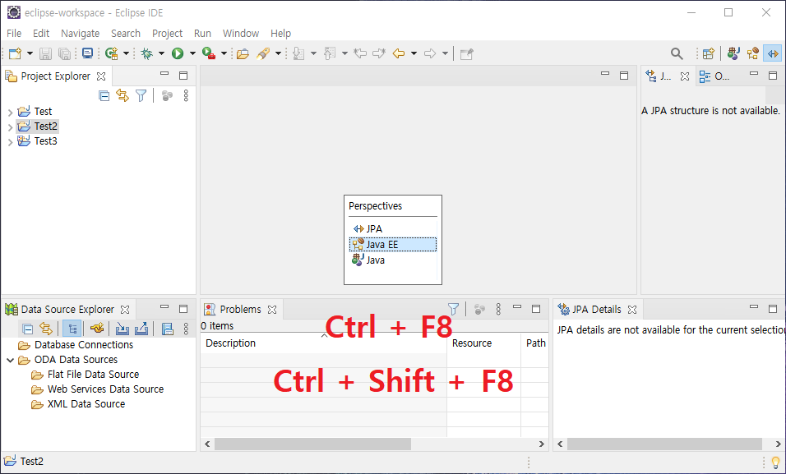Switch to the Problems tab
Screen dimensions: 786x474
point(240,309)
